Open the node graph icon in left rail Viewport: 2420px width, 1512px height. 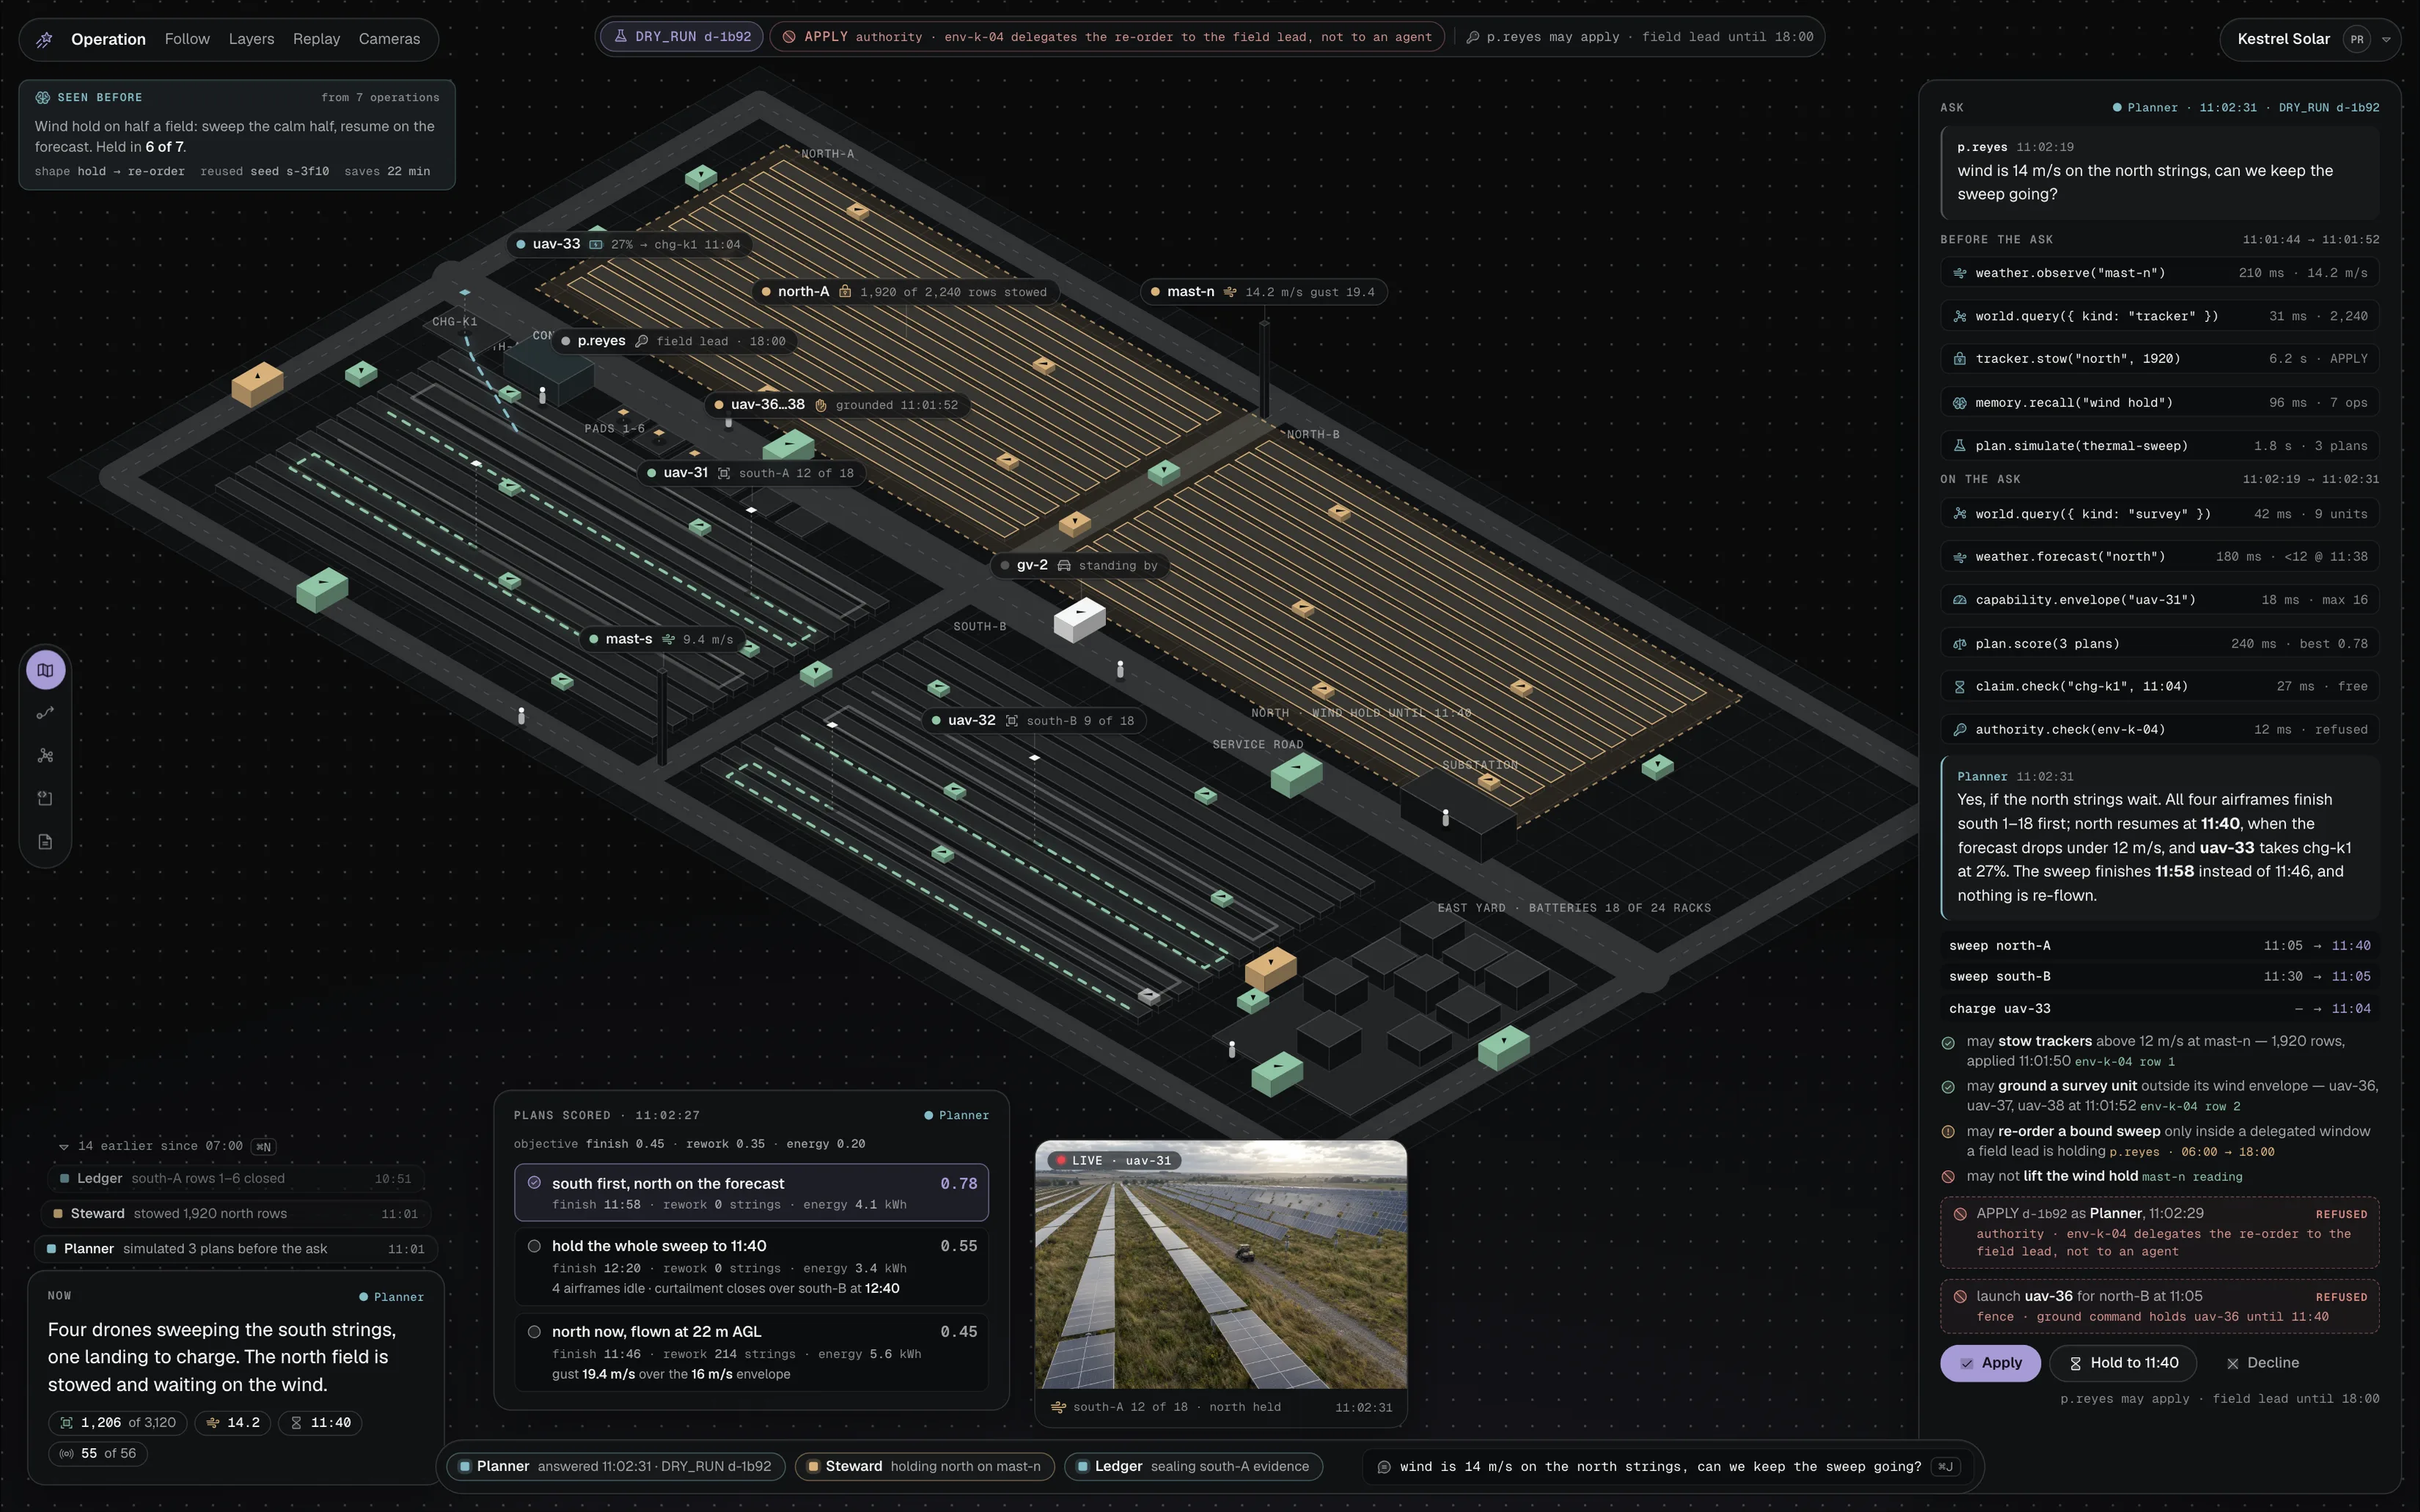click(45, 756)
